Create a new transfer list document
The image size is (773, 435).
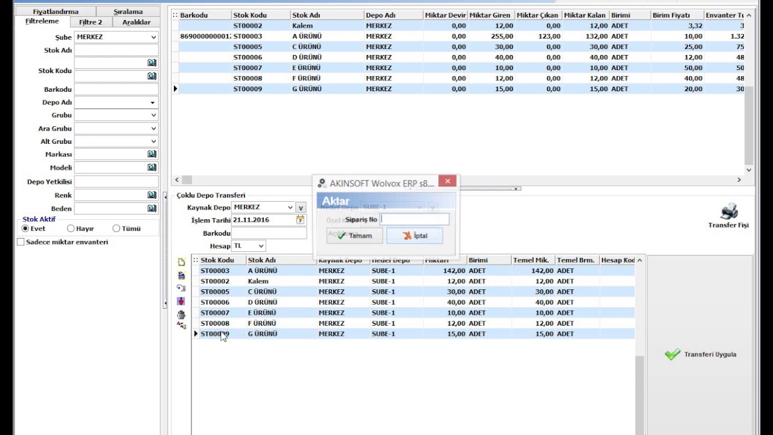(x=181, y=262)
